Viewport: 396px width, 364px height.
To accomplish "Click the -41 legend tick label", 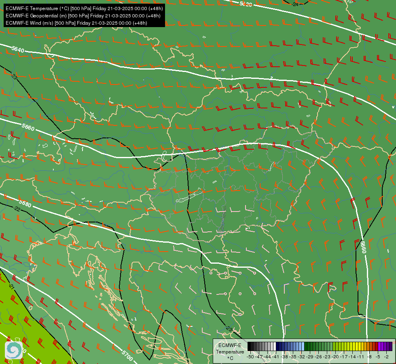I will 276,357.
